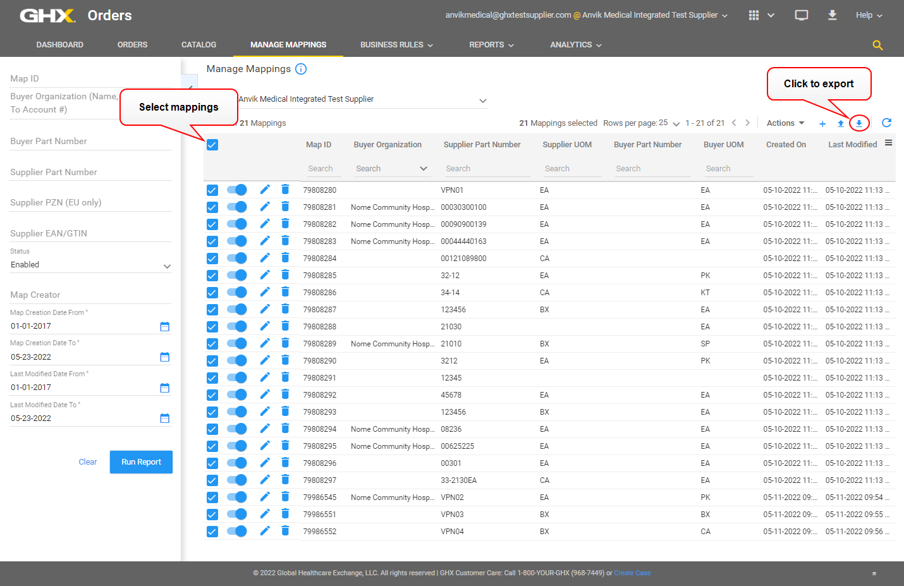Delete mapping 79808293
Screen dimensions: 904x586
coord(285,412)
